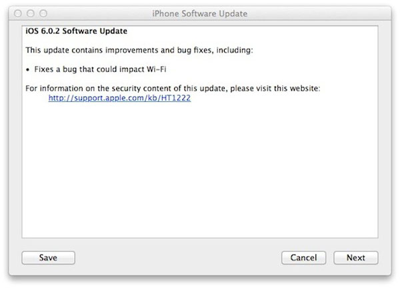Screen dimensions: 400x288
Task: Click the bullet point marker
Action: click(28, 69)
